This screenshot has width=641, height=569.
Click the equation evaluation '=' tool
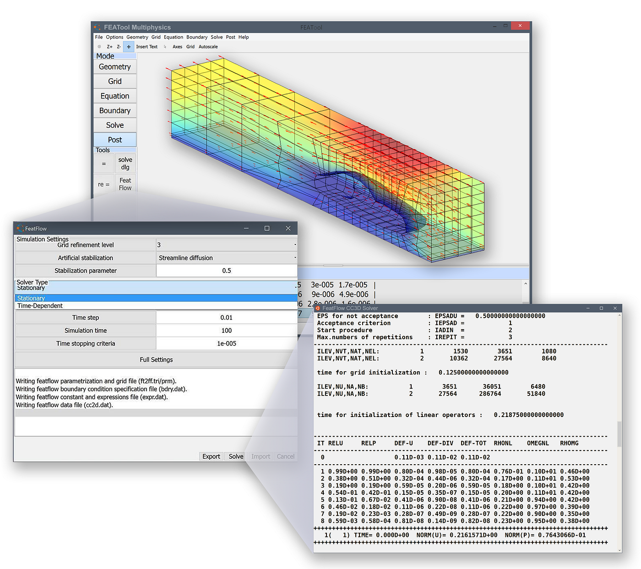click(104, 163)
